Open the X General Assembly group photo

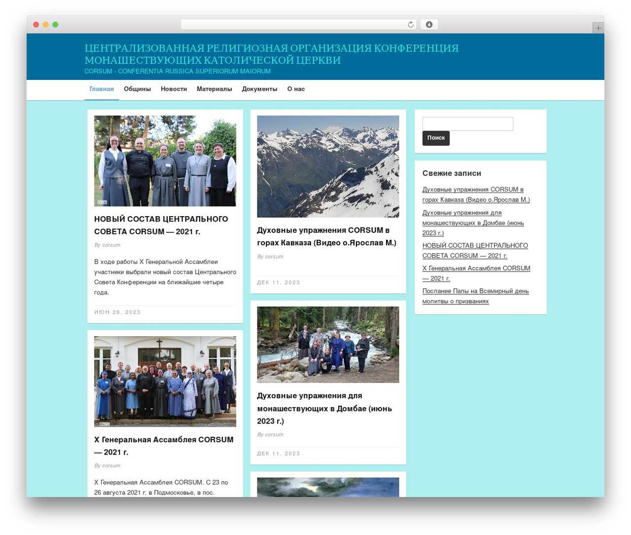[165, 382]
